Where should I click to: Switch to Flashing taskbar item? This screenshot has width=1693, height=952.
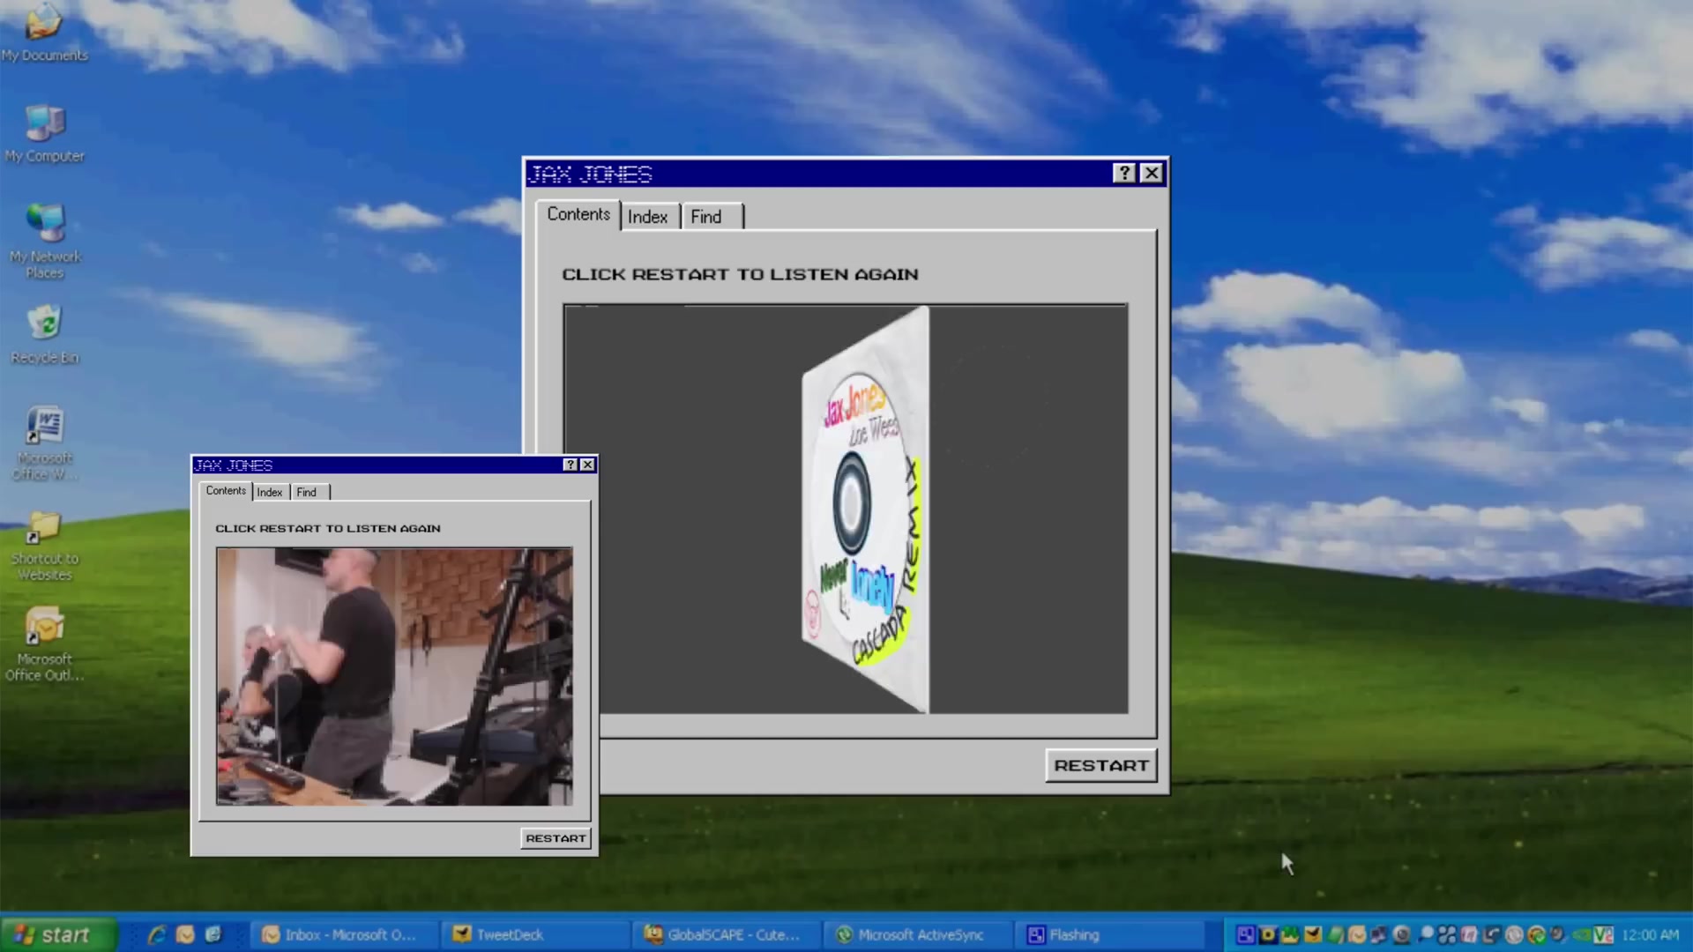pyautogui.click(x=1109, y=934)
